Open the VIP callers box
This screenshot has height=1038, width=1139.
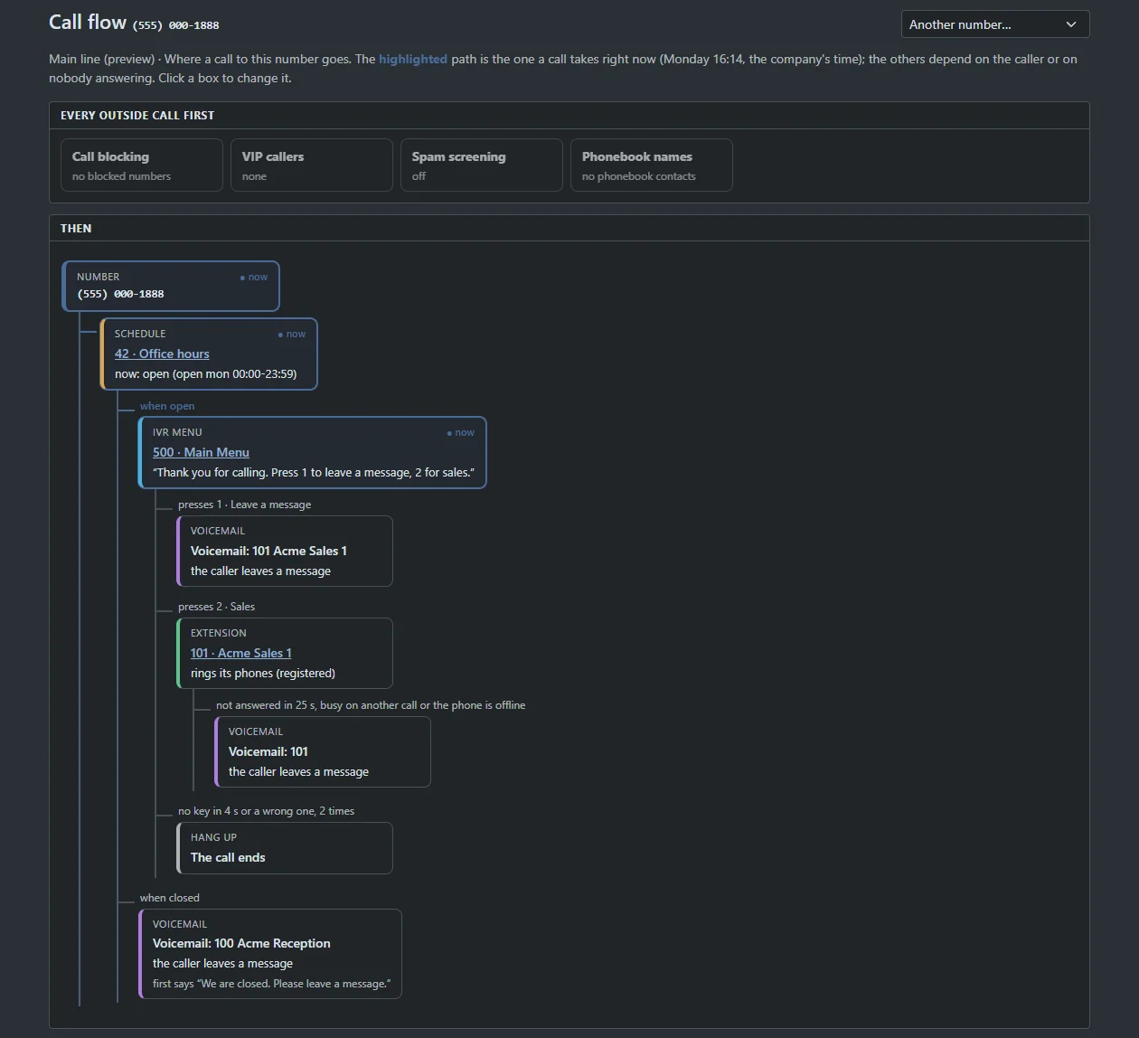[x=312, y=165]
